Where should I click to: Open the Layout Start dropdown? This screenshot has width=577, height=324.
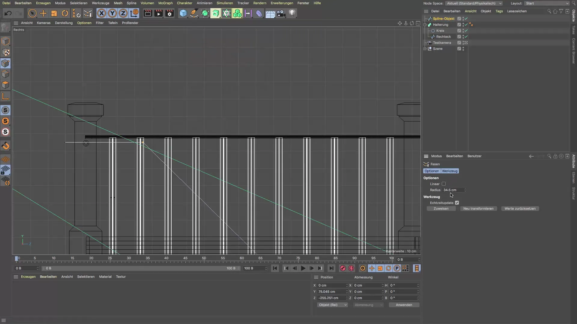tap(547, 3)
